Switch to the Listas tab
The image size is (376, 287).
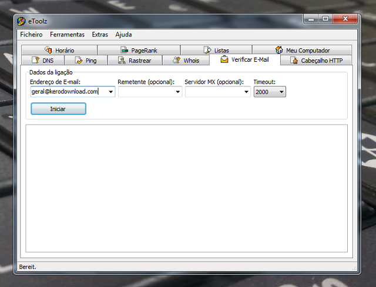point(216,50)
